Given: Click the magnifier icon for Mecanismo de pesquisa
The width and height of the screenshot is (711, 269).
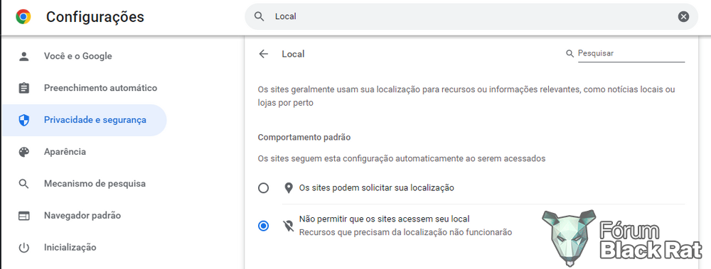Looking at the screenshot, I should pyautogui.click(x=23, y=184).
